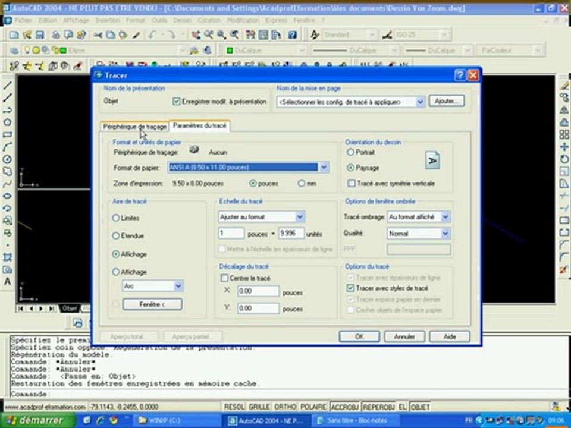571x428 pixels.
Task: Check the Centrer le tracé checkbox
Action: pos(225,278)
